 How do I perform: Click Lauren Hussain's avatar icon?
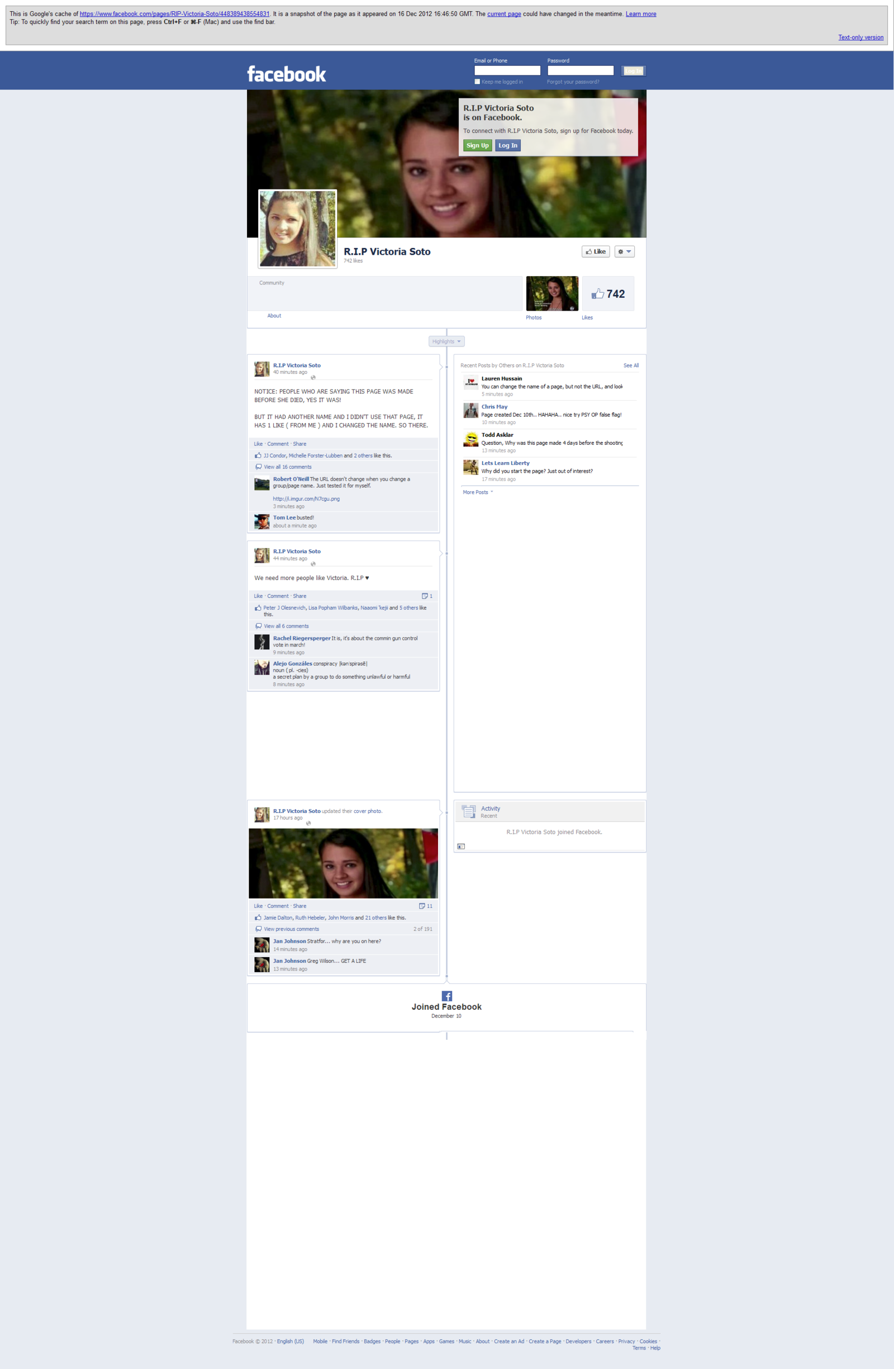pyautogui.click(x=470, y=383)
